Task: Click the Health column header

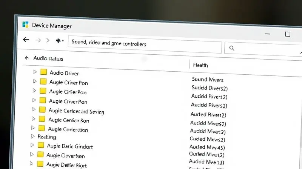Action: [x=200, y=65]
